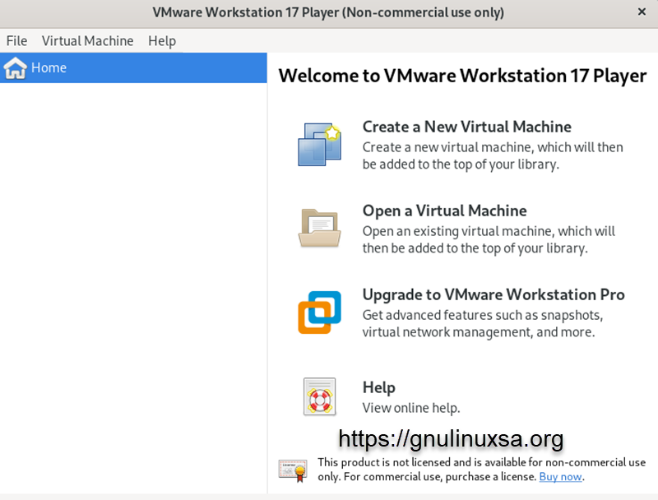This screenshot has width=658, height=500.
Task: Click the Help heading in welcome panel
Action: (x=378, y=387)
